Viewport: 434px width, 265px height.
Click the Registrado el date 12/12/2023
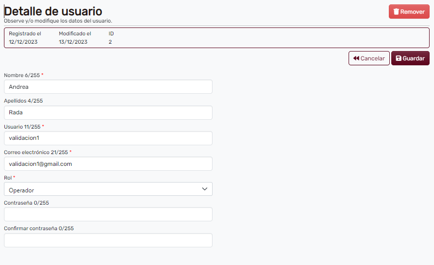[x=23, y=42]
